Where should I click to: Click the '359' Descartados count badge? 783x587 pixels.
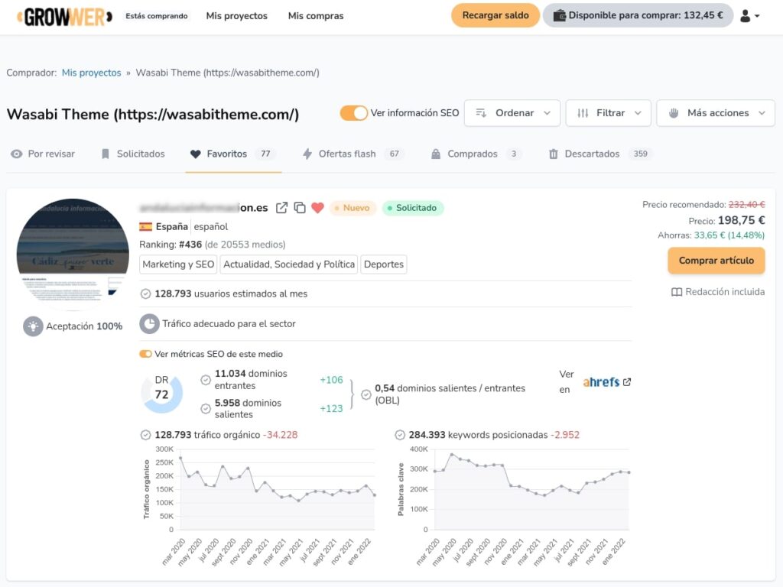[641, 154]
